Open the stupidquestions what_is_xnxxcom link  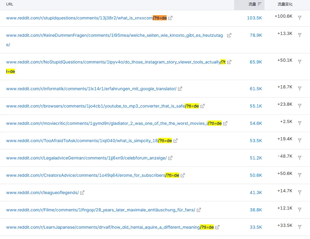(87, 18)
